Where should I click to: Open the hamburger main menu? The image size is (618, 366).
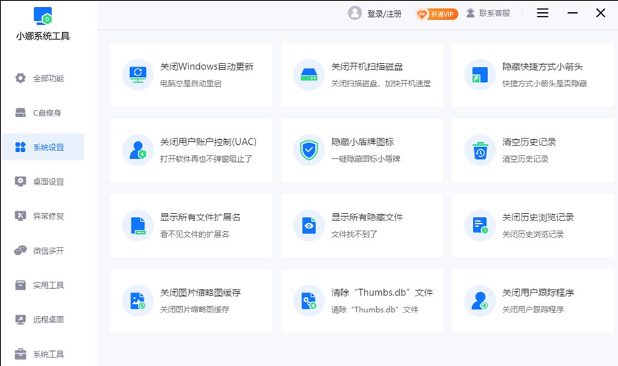542,13
